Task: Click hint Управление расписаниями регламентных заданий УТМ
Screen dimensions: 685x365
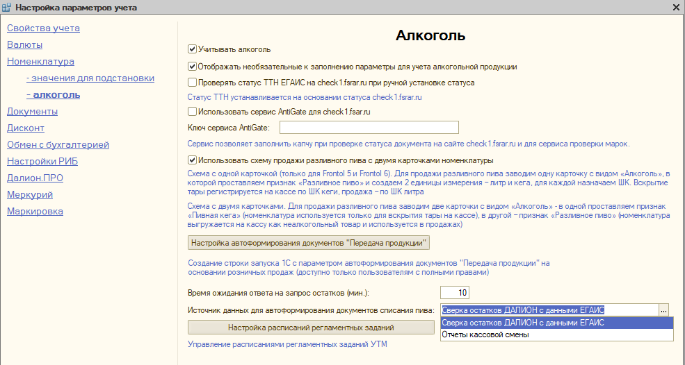Action: (x=287, y=344)
